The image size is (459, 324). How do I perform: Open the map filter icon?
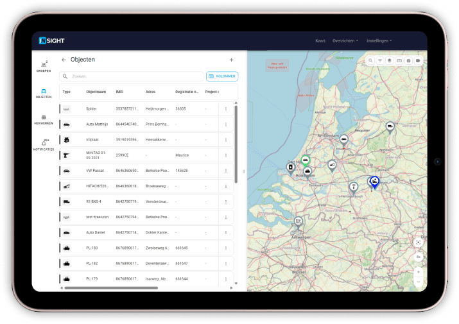coord(380,60)
